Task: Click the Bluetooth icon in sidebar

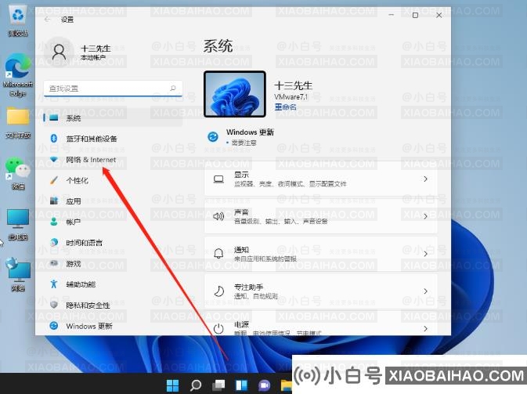Action: 54,138
